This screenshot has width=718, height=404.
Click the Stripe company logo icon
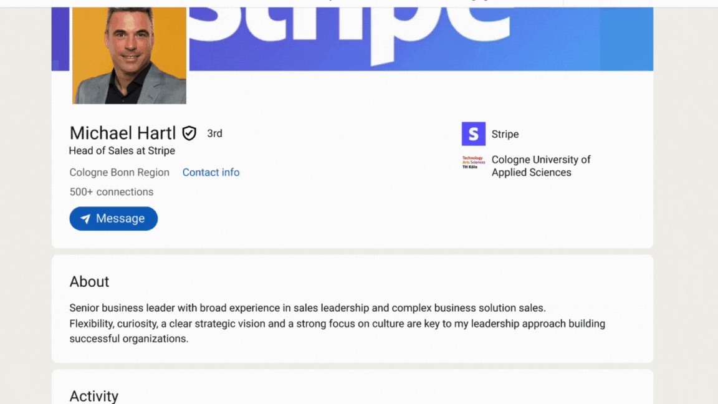(x=473, y=133)
